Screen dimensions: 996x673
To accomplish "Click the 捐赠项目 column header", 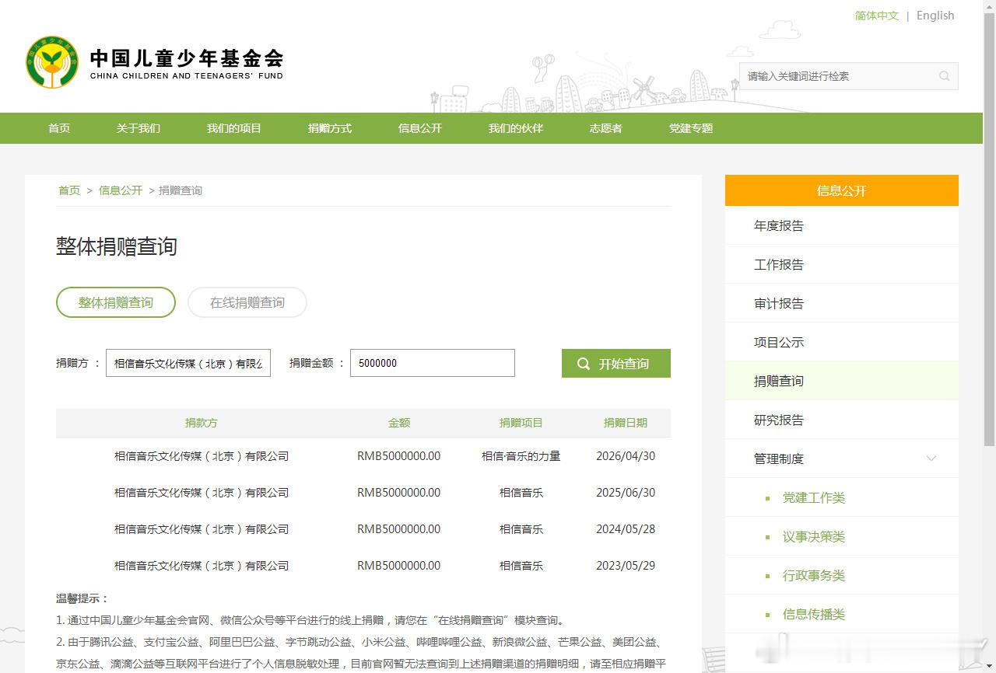I will click(521, 423).
